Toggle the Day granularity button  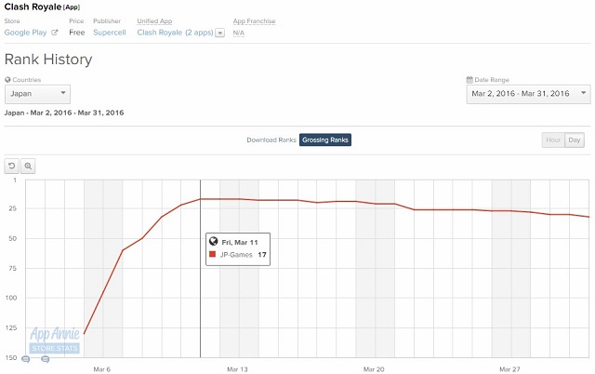pos(575,140)
